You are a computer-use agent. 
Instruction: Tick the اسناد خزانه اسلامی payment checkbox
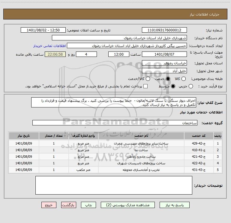tap(145, 86)
